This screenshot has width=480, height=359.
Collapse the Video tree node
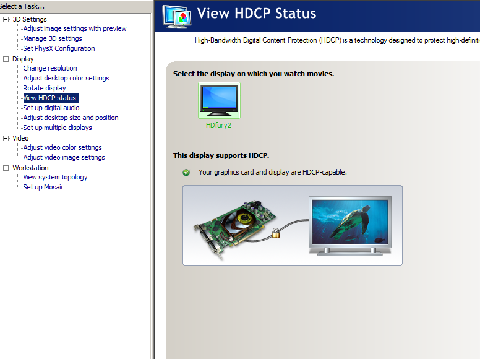click(x=6, y=138)
